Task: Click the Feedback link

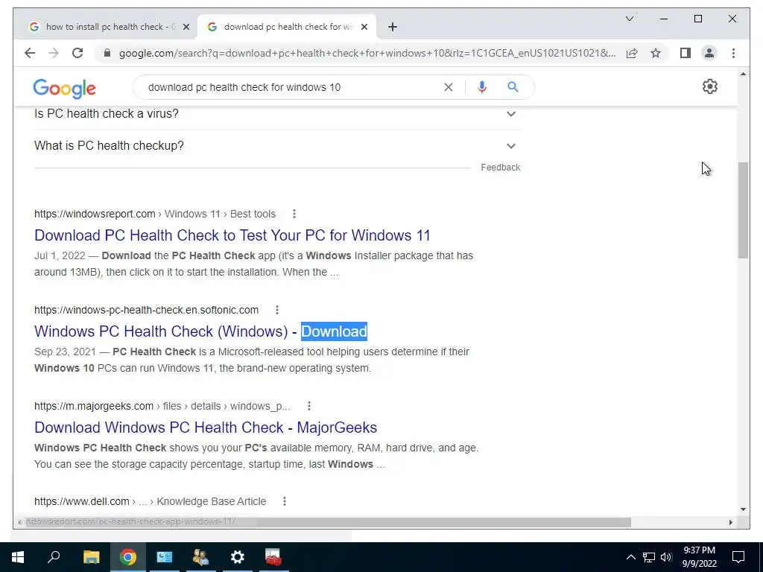Action: [500, 168]
